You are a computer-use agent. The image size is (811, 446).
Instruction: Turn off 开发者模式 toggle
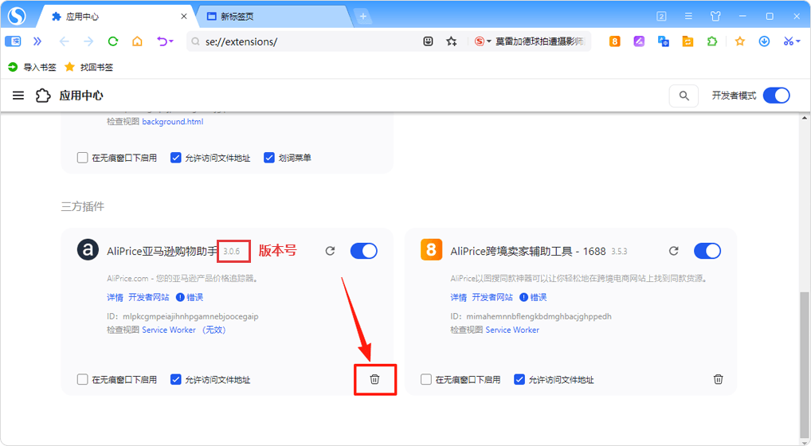point(776,96)
